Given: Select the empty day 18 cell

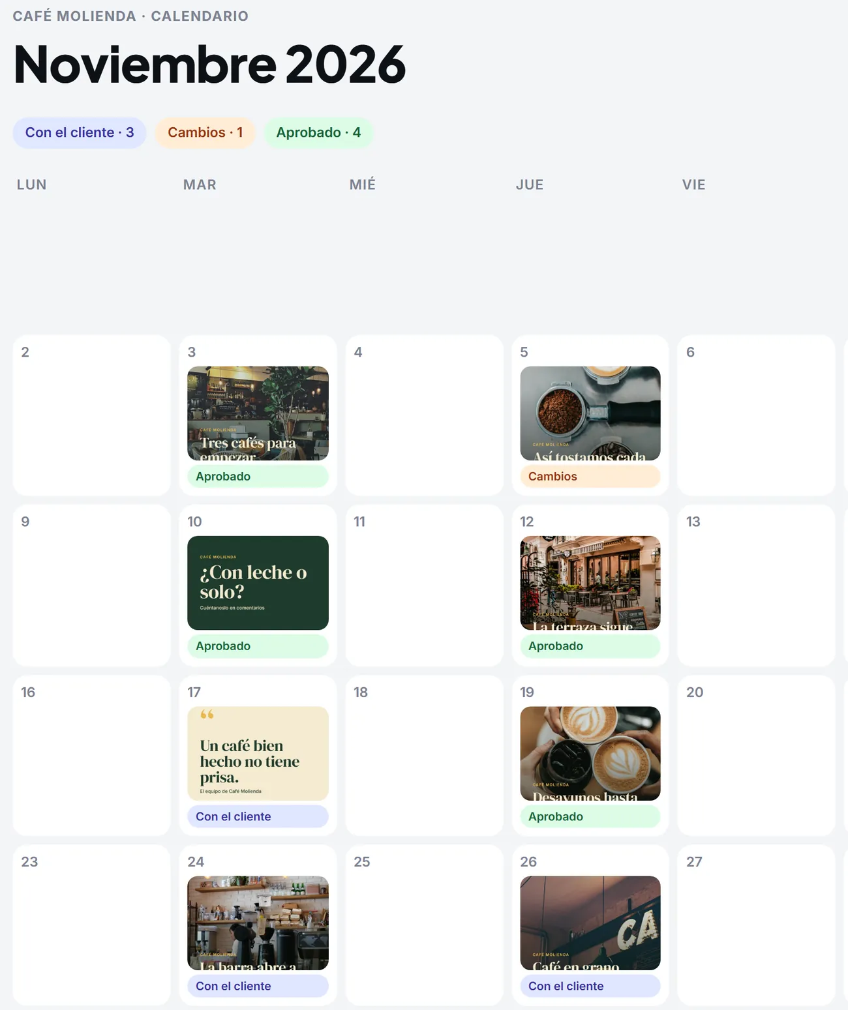Looking at the screenshot, I should tap(424, 756).
